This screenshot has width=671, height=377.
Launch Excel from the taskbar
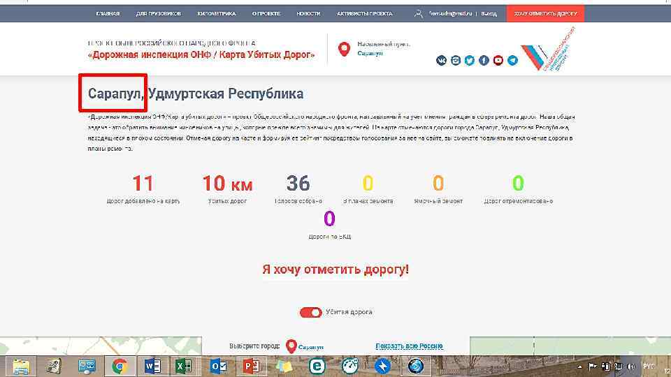click(185, 367)
